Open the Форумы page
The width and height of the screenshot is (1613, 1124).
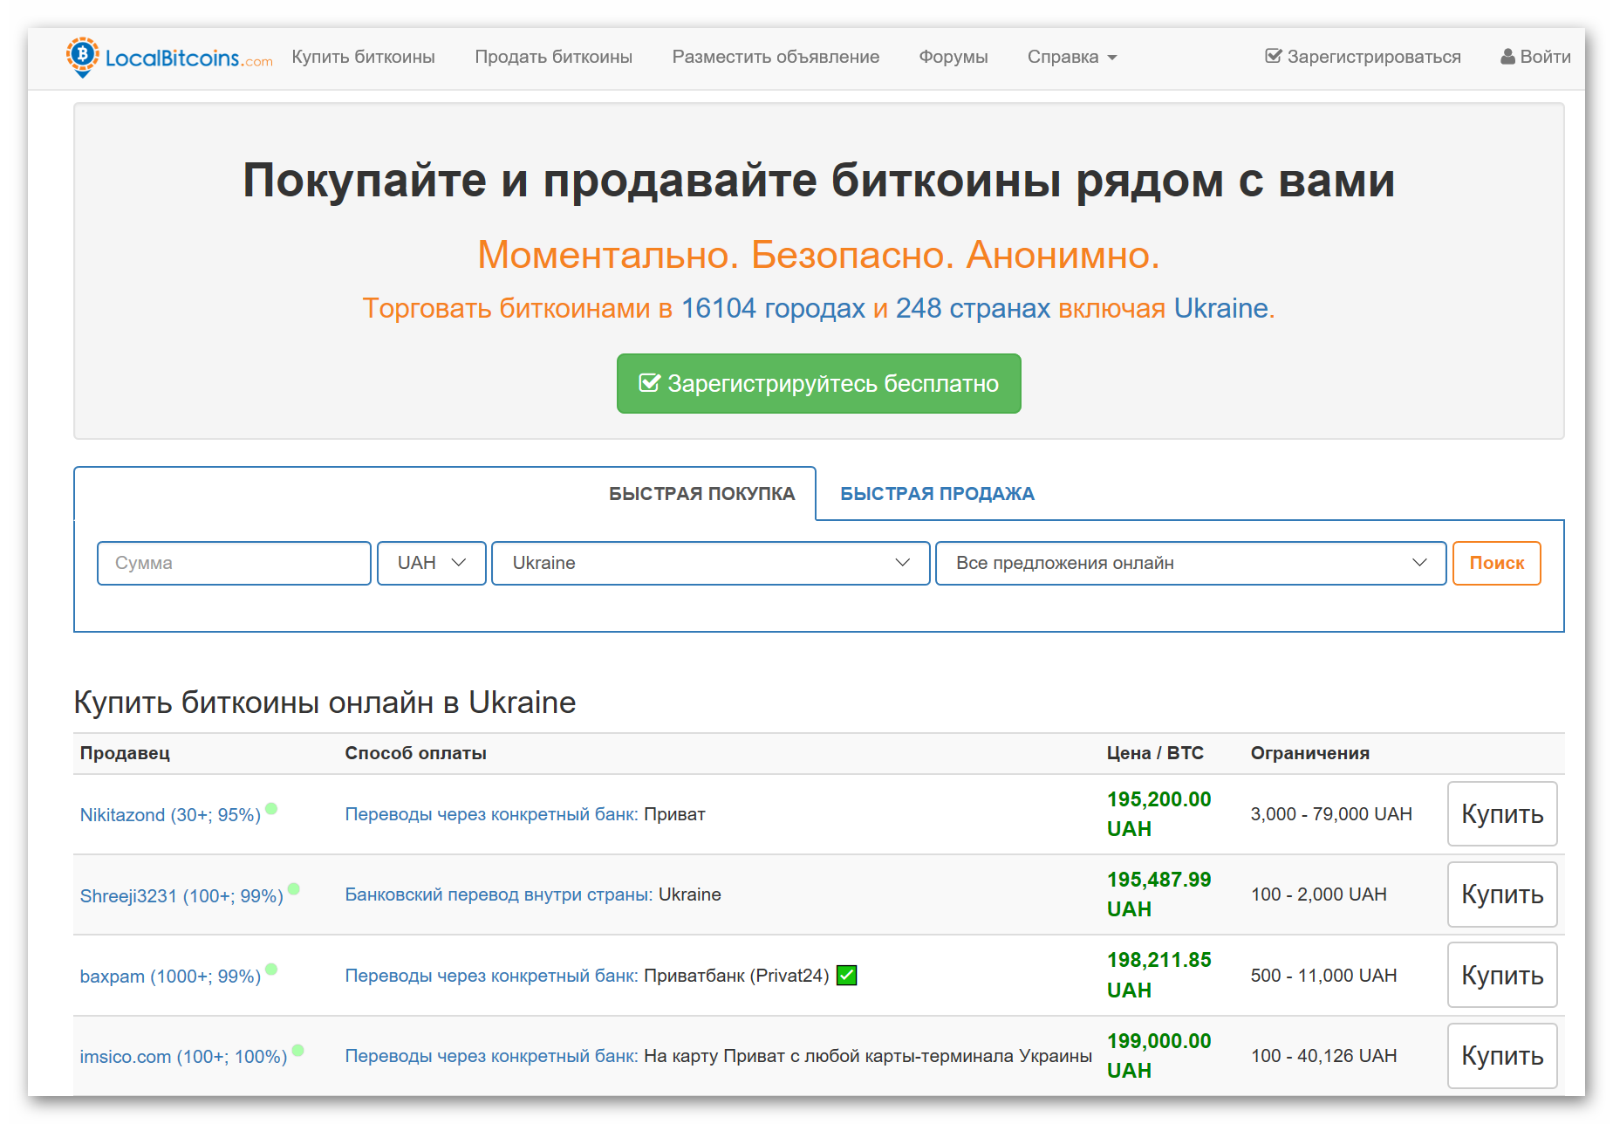953,57
